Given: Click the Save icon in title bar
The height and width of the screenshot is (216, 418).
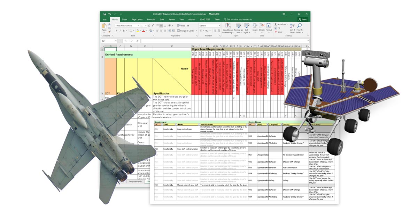Looking at the screenshot, I should coord(104,14).
